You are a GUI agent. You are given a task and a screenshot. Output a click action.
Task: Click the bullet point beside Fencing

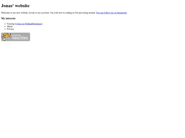pos(5,24)
